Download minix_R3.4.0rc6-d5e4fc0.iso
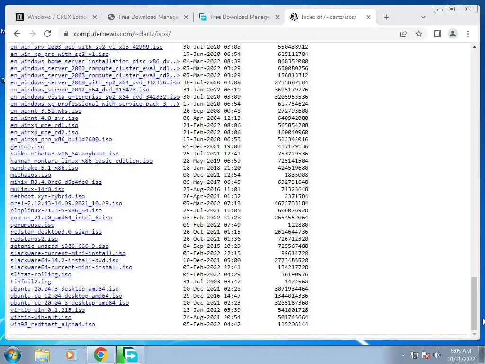Viewport: 485px width, 364px height. pos(56,182)
